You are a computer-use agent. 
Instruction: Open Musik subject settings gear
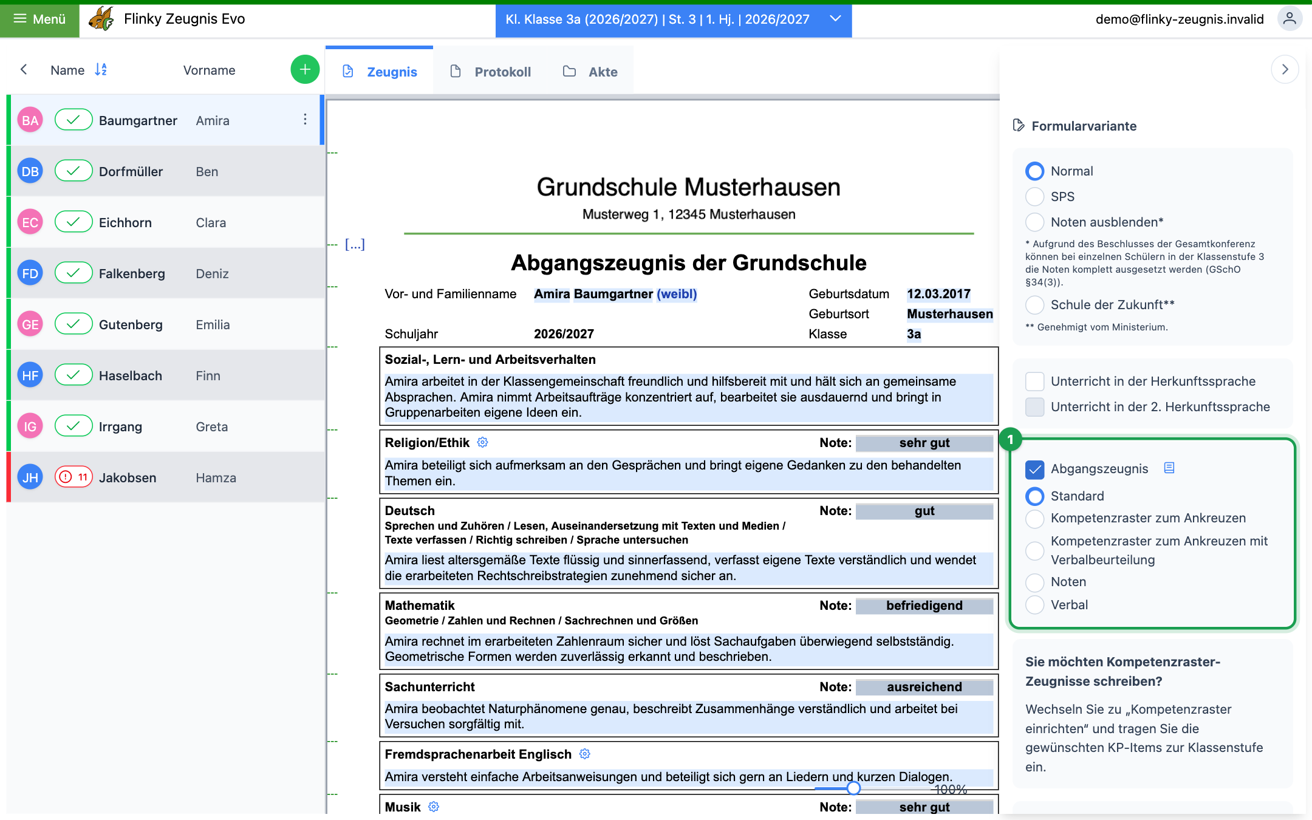(434, 807)
